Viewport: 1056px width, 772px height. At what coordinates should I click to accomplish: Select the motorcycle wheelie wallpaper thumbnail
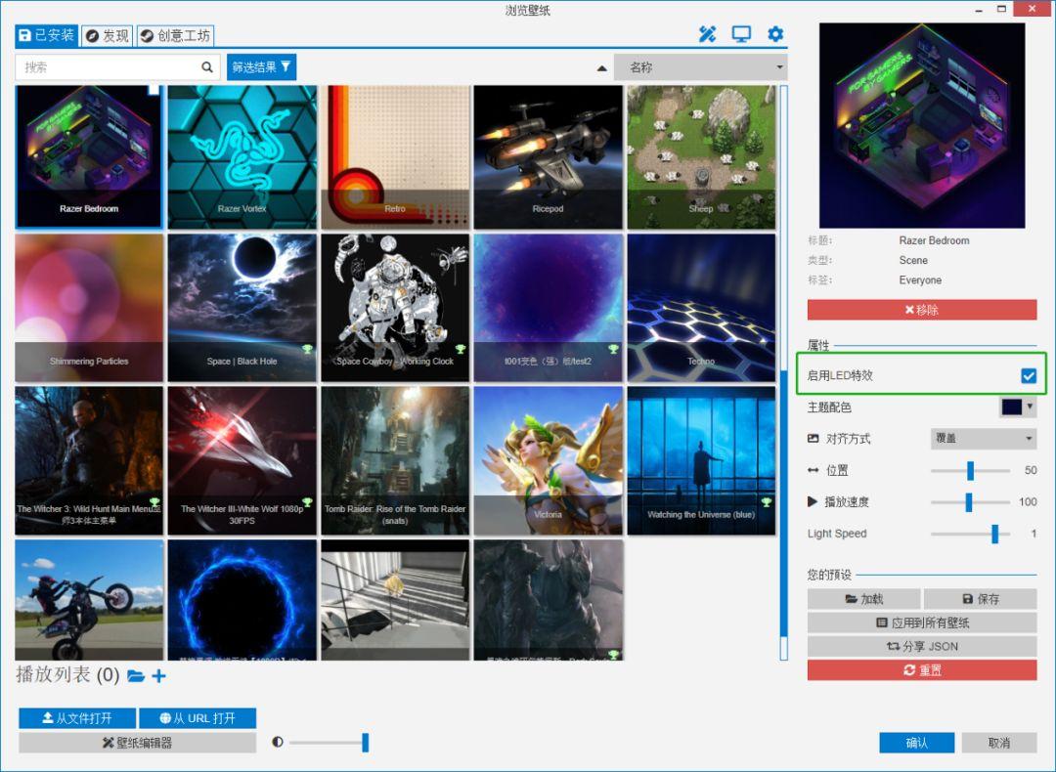(89, 600)
